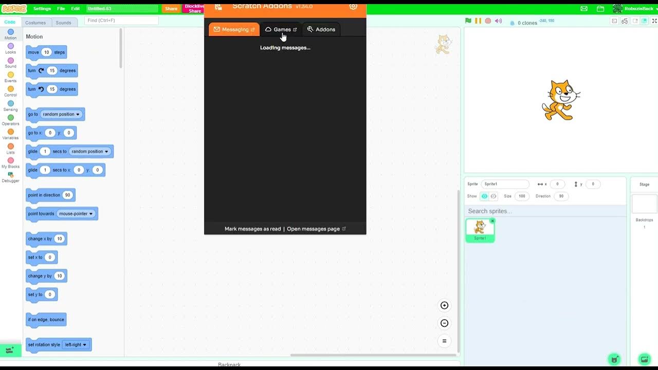Screen dimensions: 658x370
Task: Open the Backpack panel
Action: pyautogui.click(x=229, y=364)
